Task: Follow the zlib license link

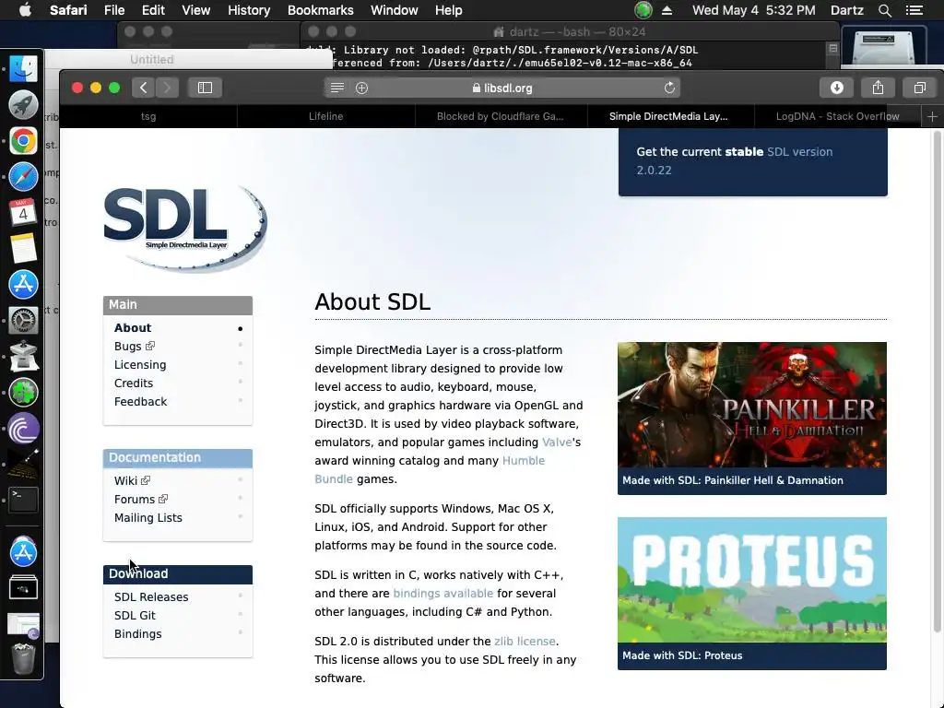Action: pos(525,642)
